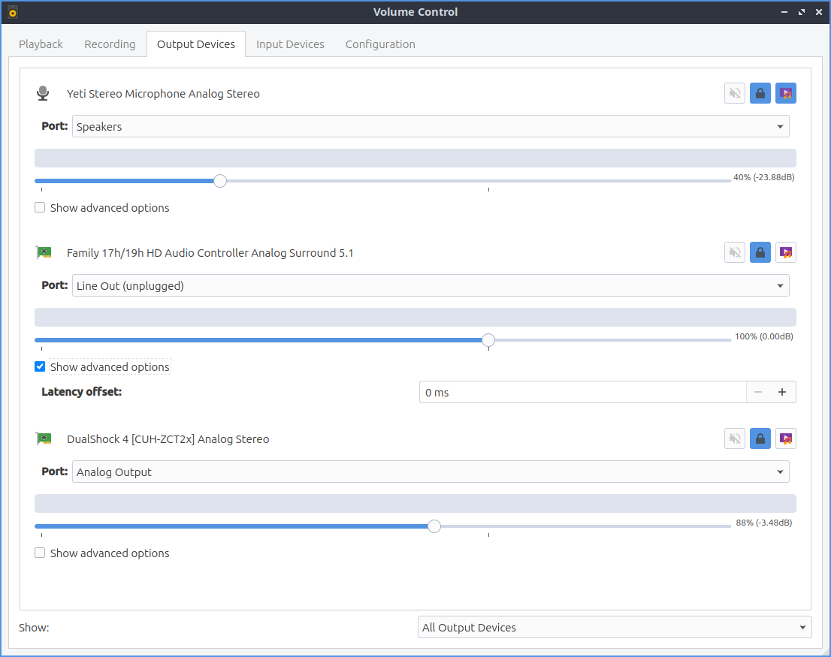Toggle lock channels for HD Audio Controller

pos(760,253)
